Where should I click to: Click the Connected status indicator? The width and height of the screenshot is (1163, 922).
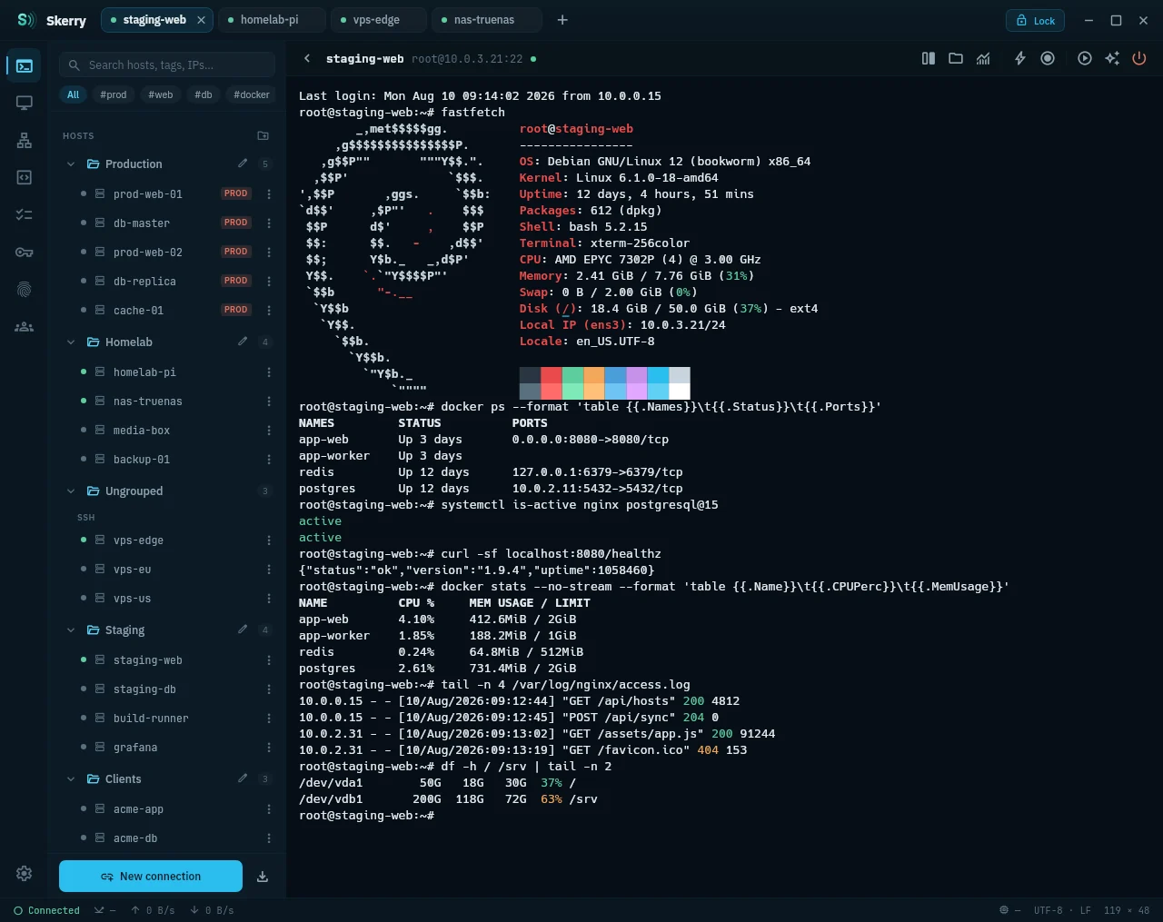tap(46, 910)
